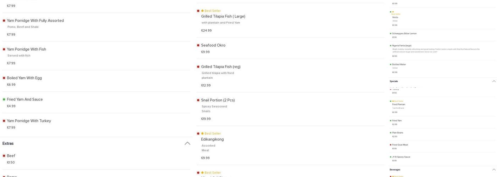Click the red dot beside Yam Porridge With Turkey
This screenshot has height=177, width=497.
4,121
